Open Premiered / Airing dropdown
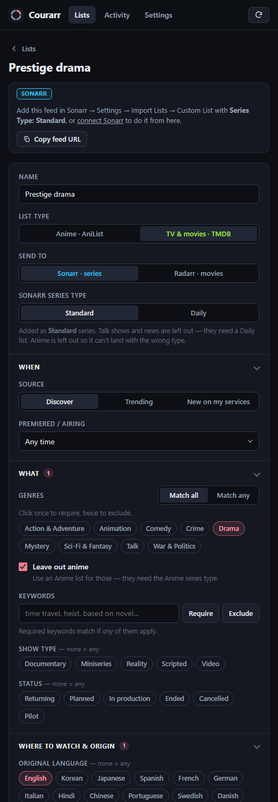Image resolution: width=278 pixels, height=802 pixels. 139,442
